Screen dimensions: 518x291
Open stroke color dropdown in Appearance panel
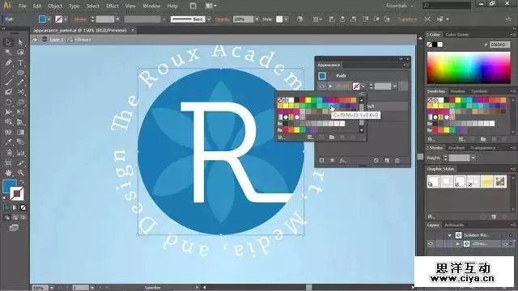[x=363, y=86]
